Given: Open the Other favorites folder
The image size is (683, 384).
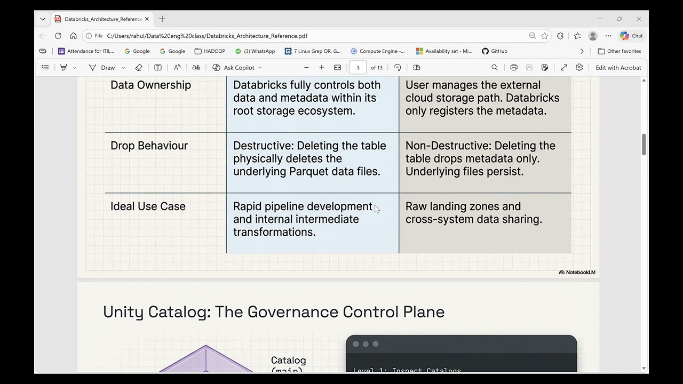Looking at the screenshot, I should pyautogui.click(x=620, y=51).
